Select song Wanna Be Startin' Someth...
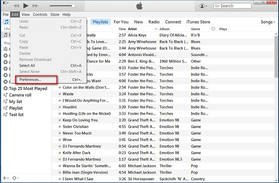This screenshot has height=183, width=279. pos(87,166)
